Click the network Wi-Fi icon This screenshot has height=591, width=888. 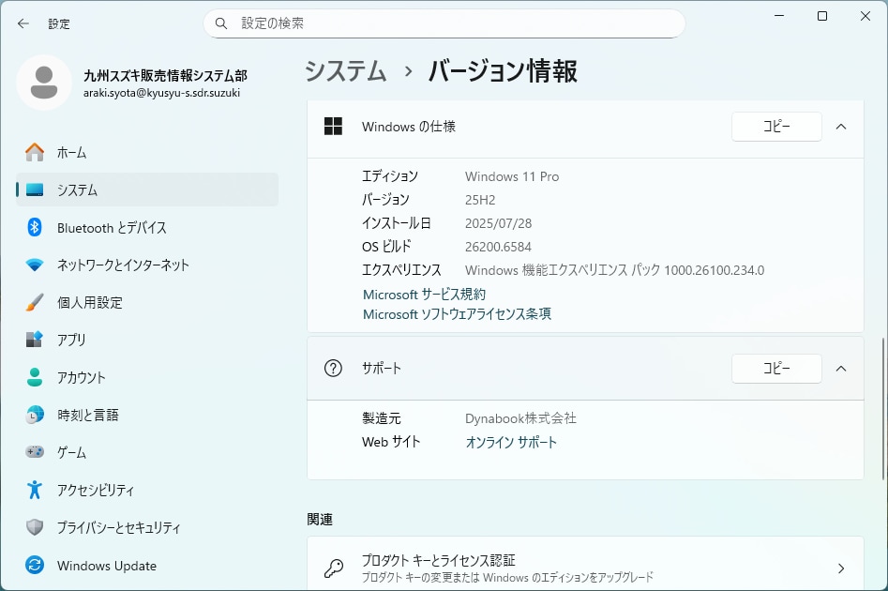tap(35, 265)
